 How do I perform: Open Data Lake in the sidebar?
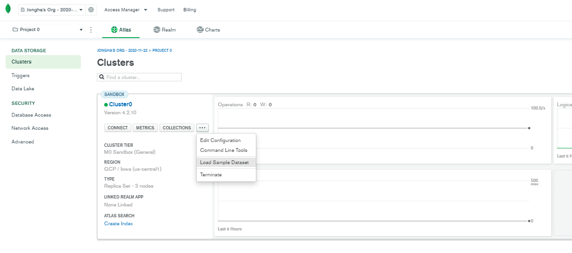tap(23, 88)
